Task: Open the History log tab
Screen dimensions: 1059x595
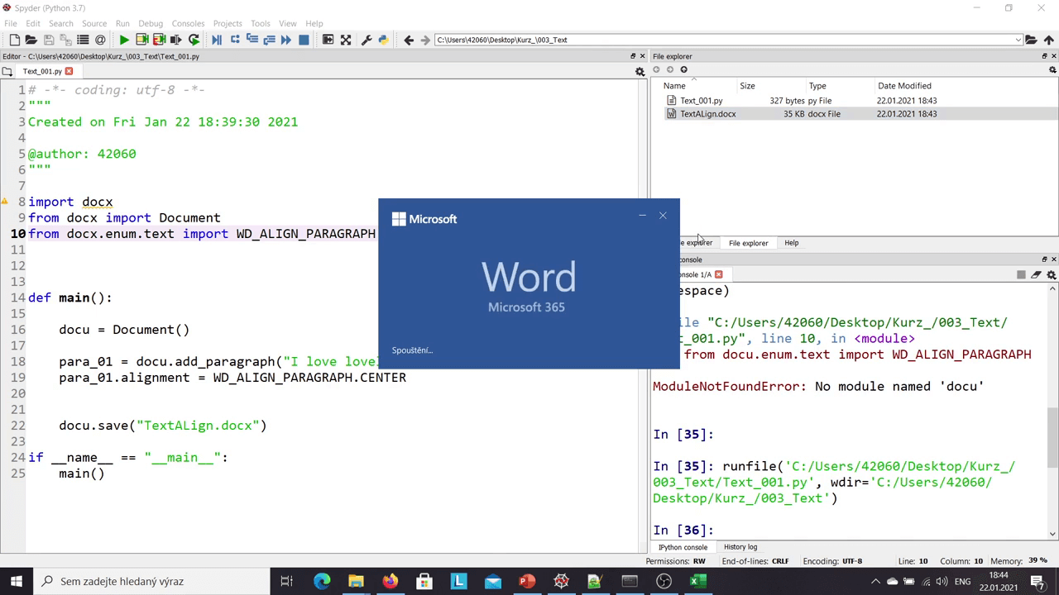Action: pos(740,547)
